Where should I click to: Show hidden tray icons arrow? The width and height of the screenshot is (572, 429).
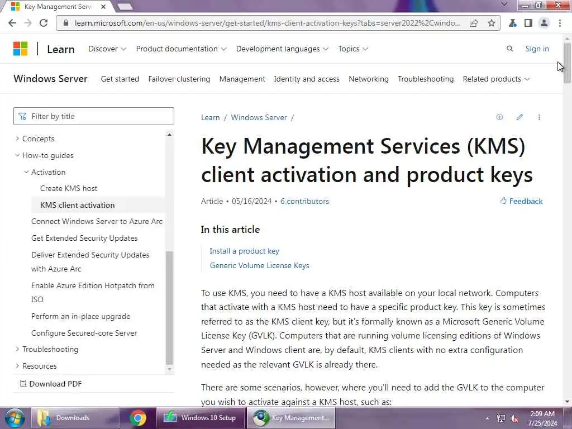click(487, 418)
